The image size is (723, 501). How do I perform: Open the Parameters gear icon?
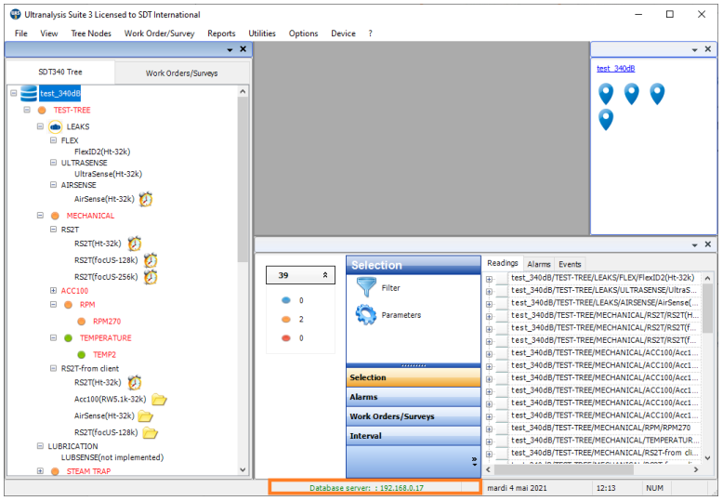[x=365, y=315]
